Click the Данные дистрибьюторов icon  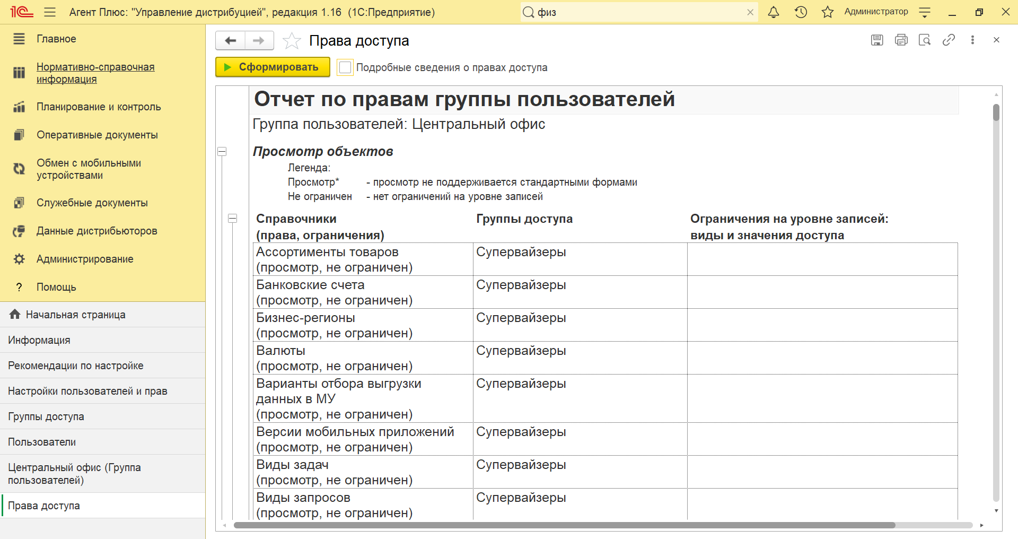coord(19,231)
